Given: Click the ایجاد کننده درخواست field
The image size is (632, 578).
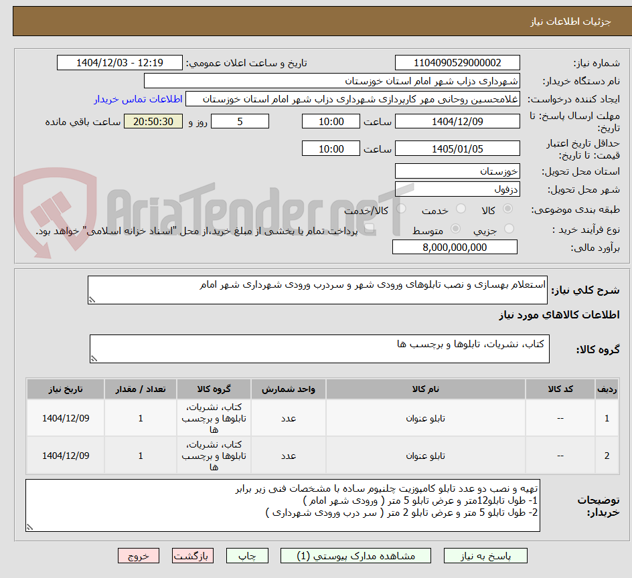Looking at the screenshot, I should coord(353,99).
